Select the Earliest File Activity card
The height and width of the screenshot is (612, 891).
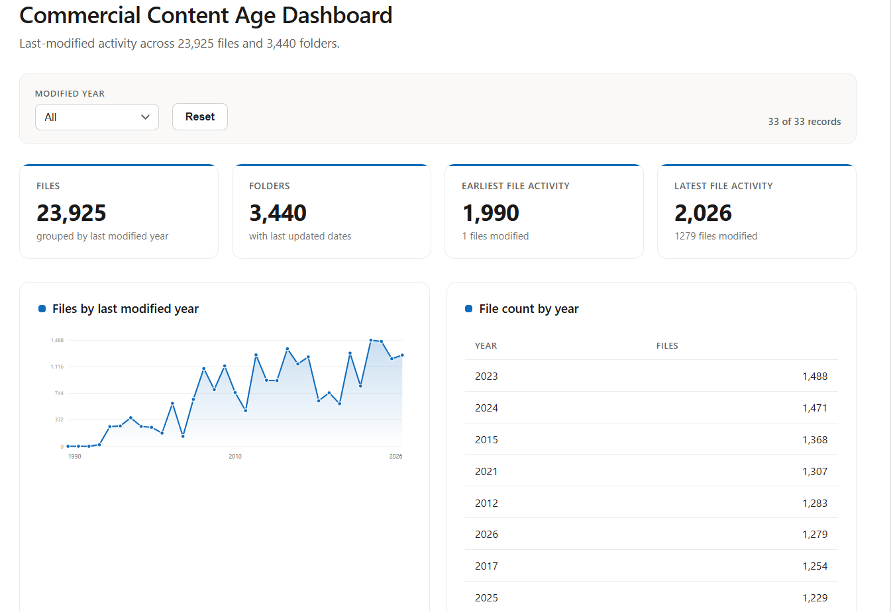(544, 211)
